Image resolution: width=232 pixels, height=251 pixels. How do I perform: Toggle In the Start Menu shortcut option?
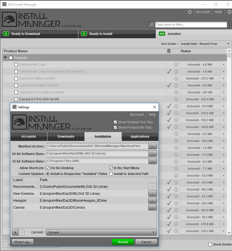[x=111, y=168]
